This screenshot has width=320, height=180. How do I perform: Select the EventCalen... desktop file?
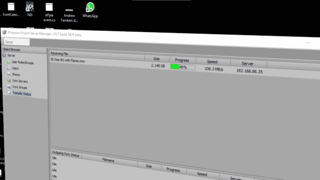coord(11,9)
